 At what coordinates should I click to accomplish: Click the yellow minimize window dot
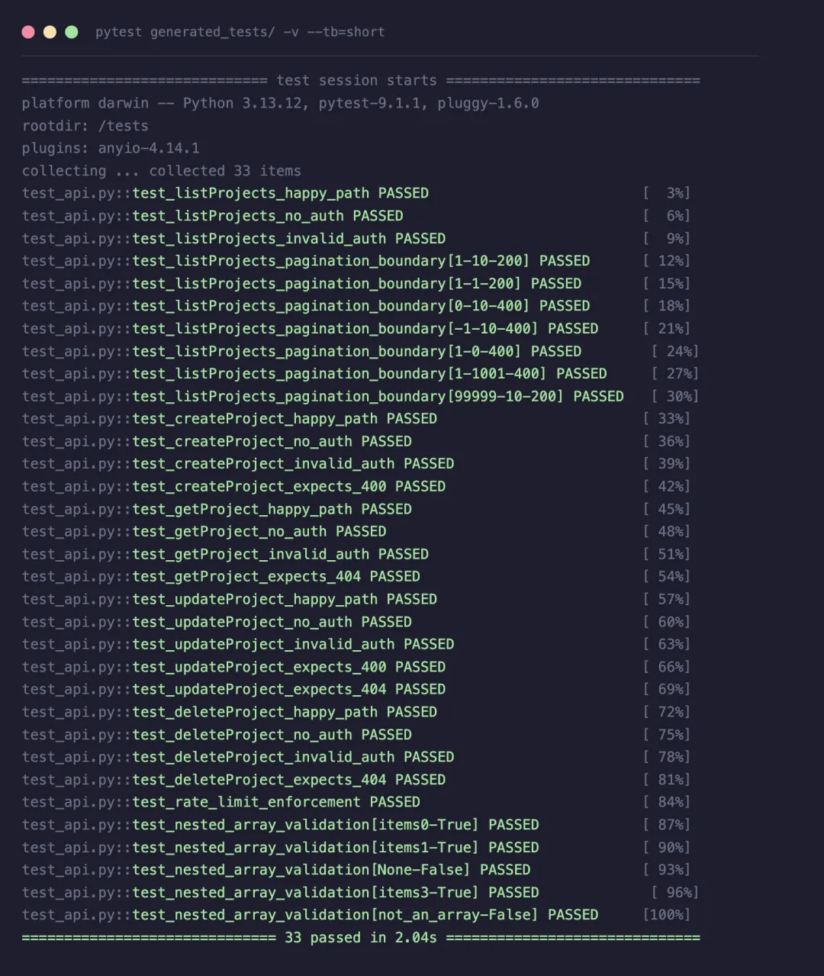pyautogui.click(x=50, y=32)
